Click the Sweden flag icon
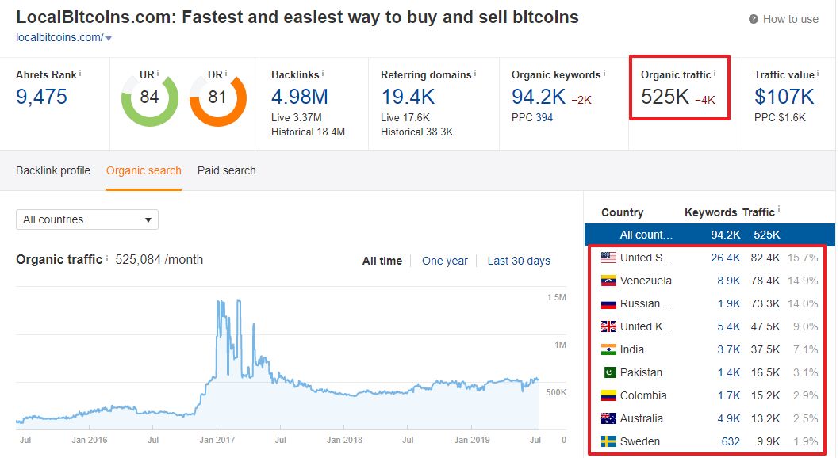Viewport: 840px width, 458px height. coord(608,442)
